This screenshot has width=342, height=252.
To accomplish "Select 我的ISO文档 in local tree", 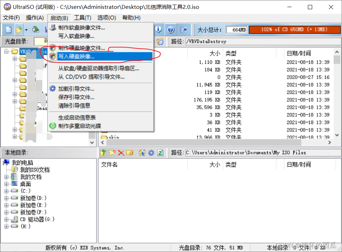I will coord(35,169).
